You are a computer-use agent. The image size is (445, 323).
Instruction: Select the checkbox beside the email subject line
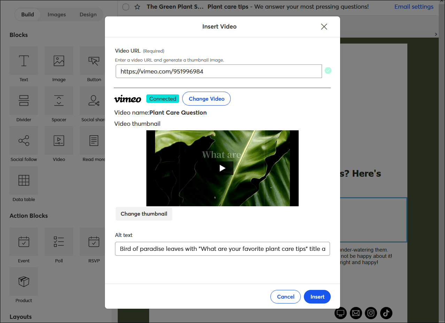click(x=125, y=7)
